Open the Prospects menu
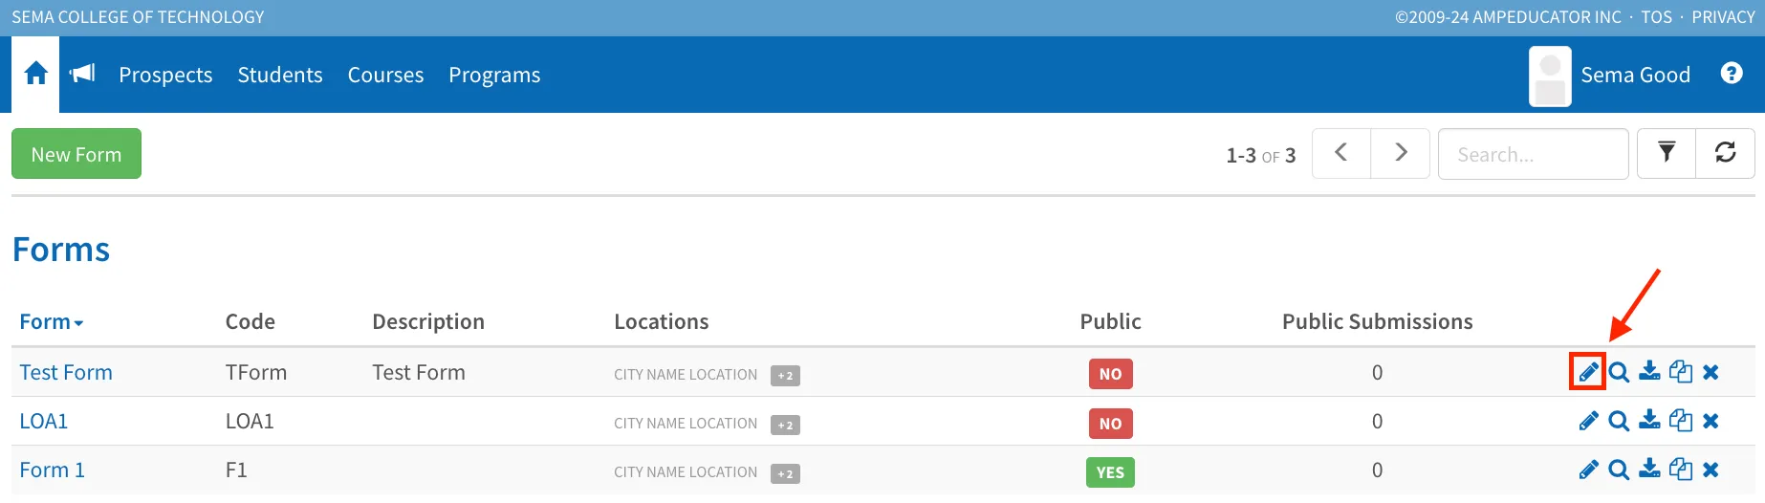 click(x=165, y=75)
